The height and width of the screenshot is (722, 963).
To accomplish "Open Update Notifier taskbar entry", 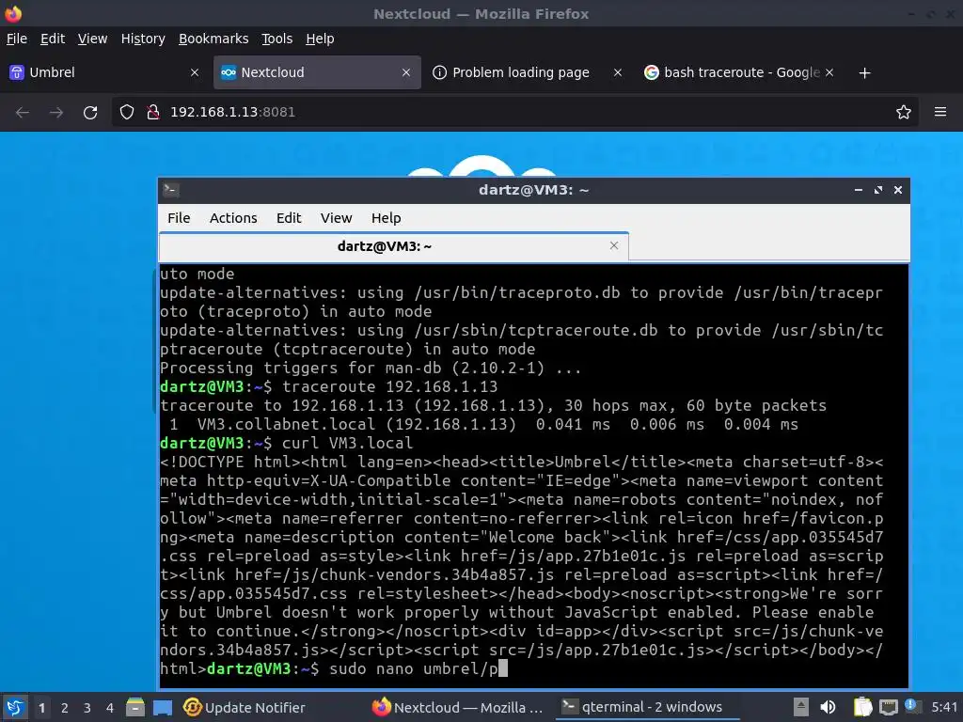I will coord(245,707).
